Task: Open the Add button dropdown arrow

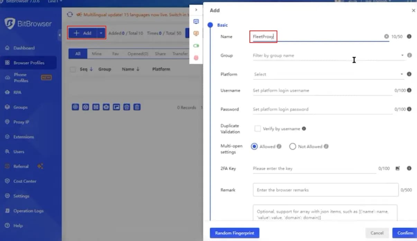Action: point(101,33)
